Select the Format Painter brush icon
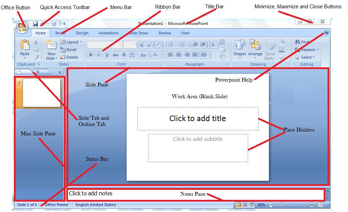Viewport: 348px width, 212px height. (36, 57)
